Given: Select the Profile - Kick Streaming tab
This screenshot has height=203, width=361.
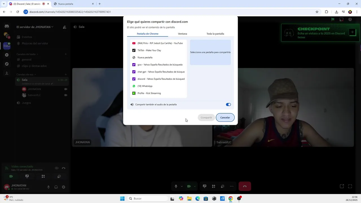Looking at the screenshot, I should point(159,93).
